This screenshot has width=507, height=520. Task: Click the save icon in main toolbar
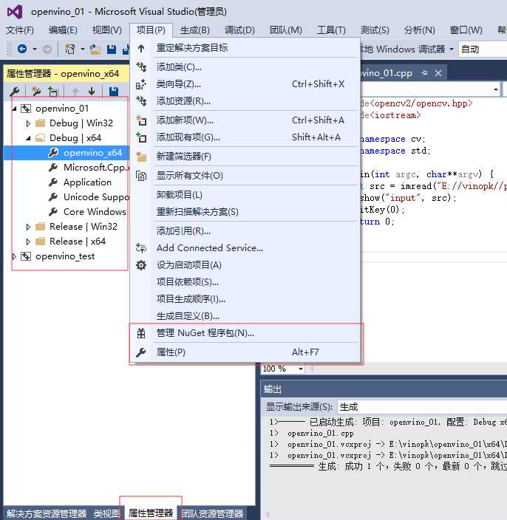coord(112,49)
